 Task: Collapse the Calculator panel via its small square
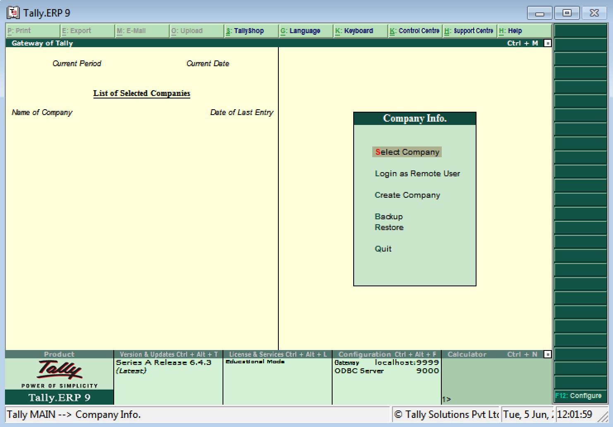click(x=547, y=354)
